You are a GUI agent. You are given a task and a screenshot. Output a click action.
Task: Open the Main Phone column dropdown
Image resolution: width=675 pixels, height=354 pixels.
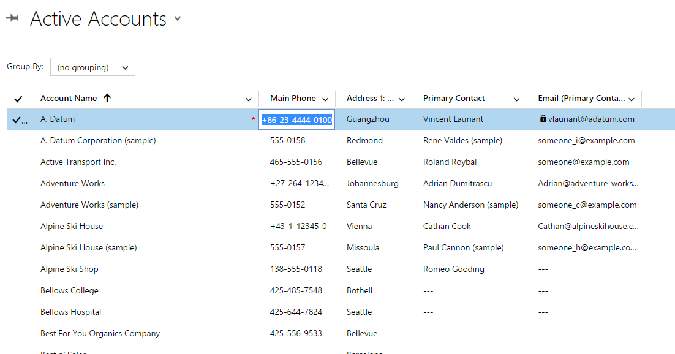(325, 99)
